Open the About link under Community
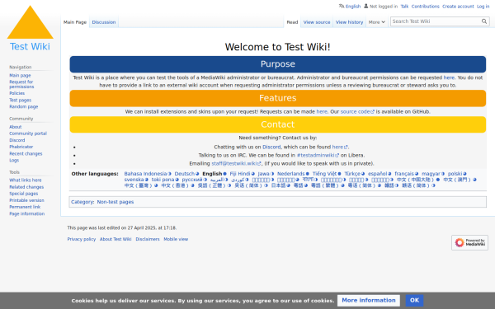 (15, 127)
